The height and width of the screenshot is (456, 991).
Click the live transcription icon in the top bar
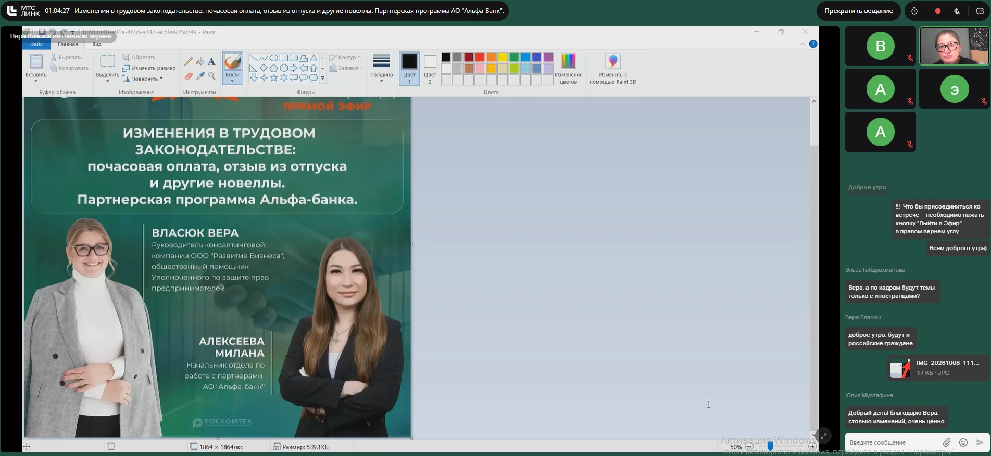957,11
